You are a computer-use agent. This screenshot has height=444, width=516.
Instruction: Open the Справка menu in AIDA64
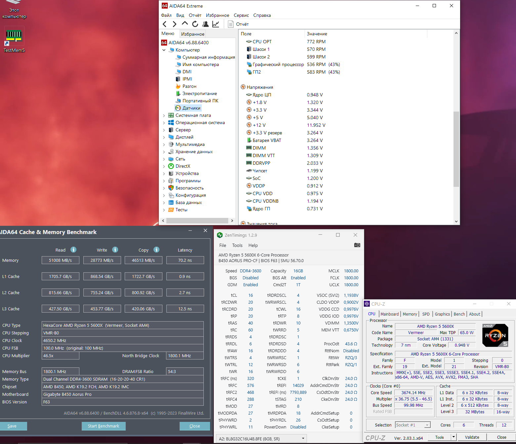coord(262,15)
